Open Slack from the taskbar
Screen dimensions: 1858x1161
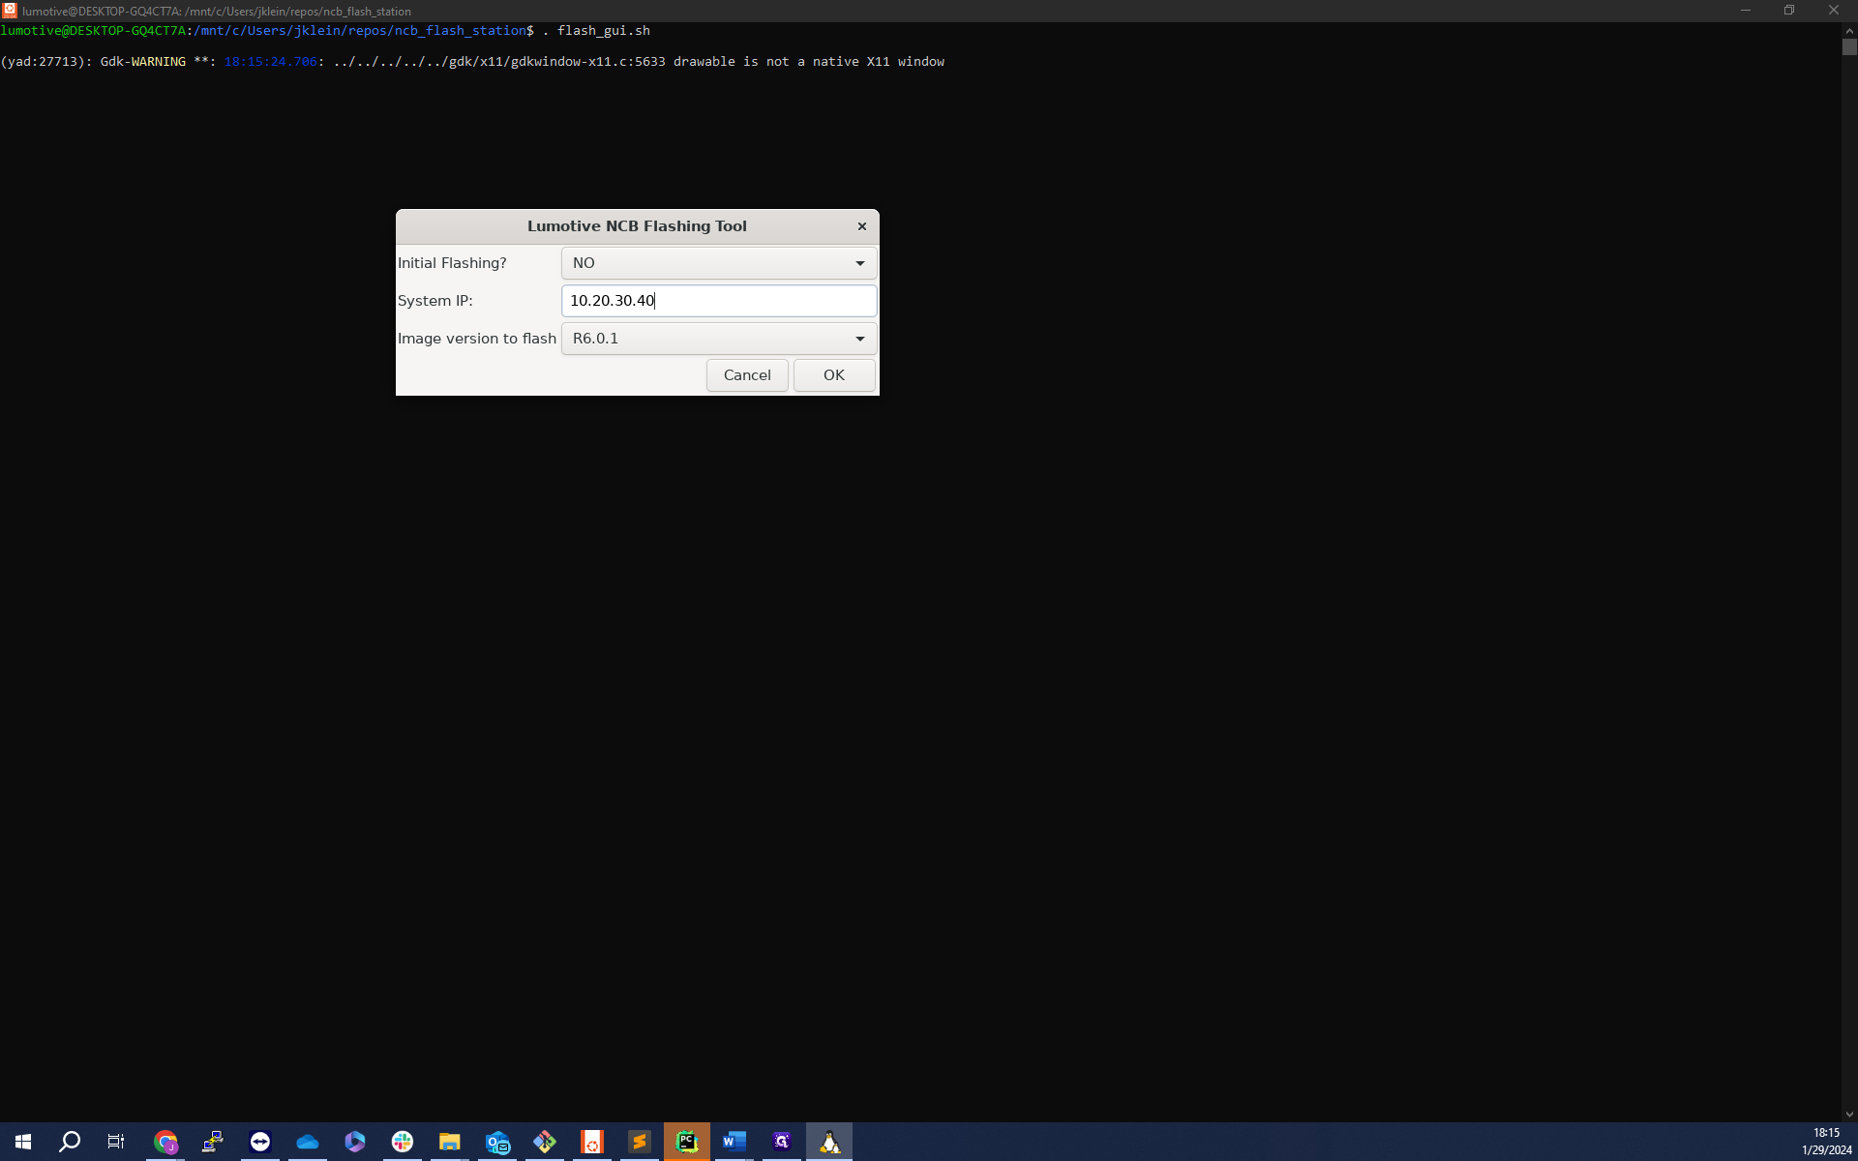pyautogui.click(x=403, y=1142)
